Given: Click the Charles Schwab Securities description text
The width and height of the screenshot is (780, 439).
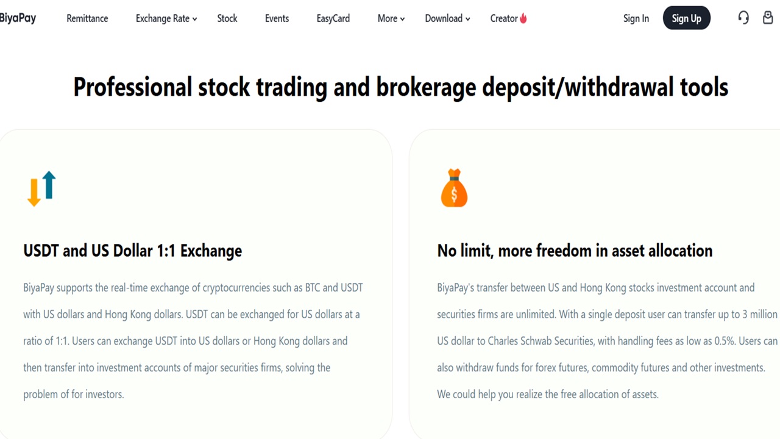Looking at the screenshot, I should click(608, 341).
